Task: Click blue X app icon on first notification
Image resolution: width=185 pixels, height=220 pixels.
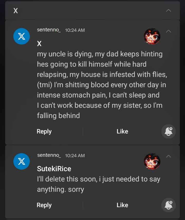Action: (22, 36)
